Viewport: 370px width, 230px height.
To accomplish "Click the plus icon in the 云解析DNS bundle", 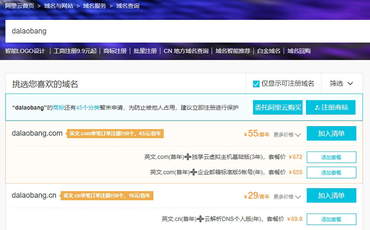I will 200,219.
